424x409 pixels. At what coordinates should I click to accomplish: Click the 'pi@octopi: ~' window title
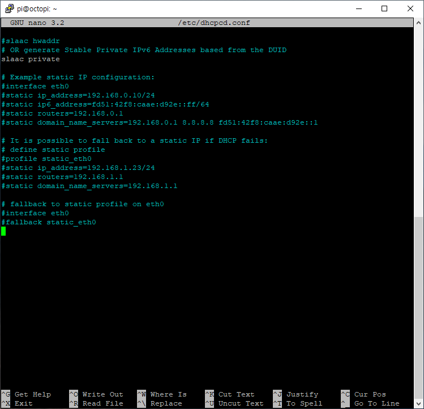tap(37, 9)
